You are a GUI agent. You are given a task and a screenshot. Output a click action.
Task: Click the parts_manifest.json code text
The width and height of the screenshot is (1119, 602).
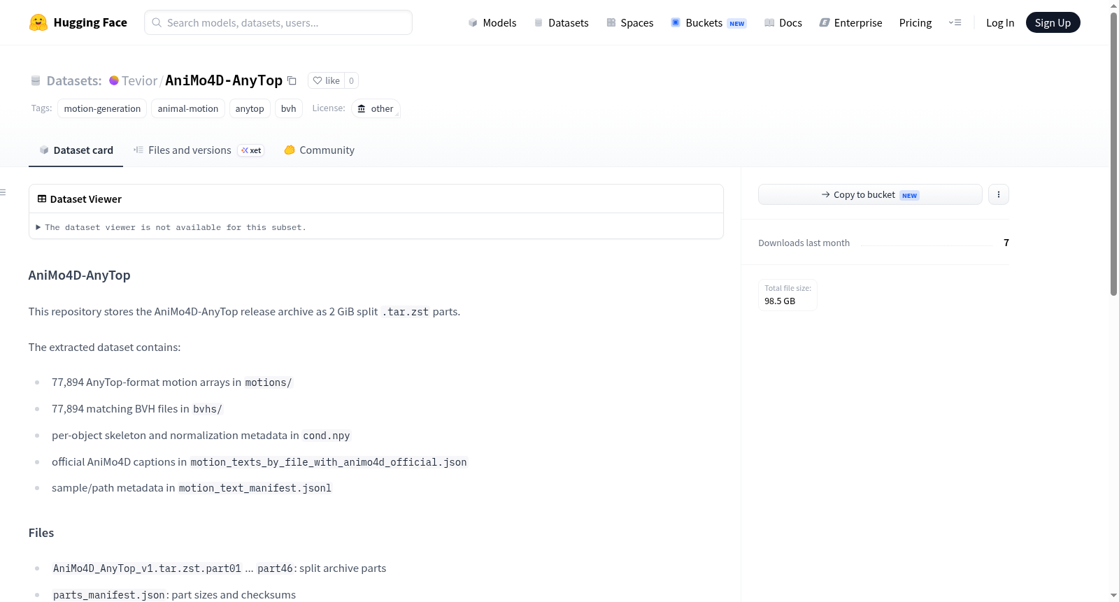pyautogui.click(x=109, y=595)
